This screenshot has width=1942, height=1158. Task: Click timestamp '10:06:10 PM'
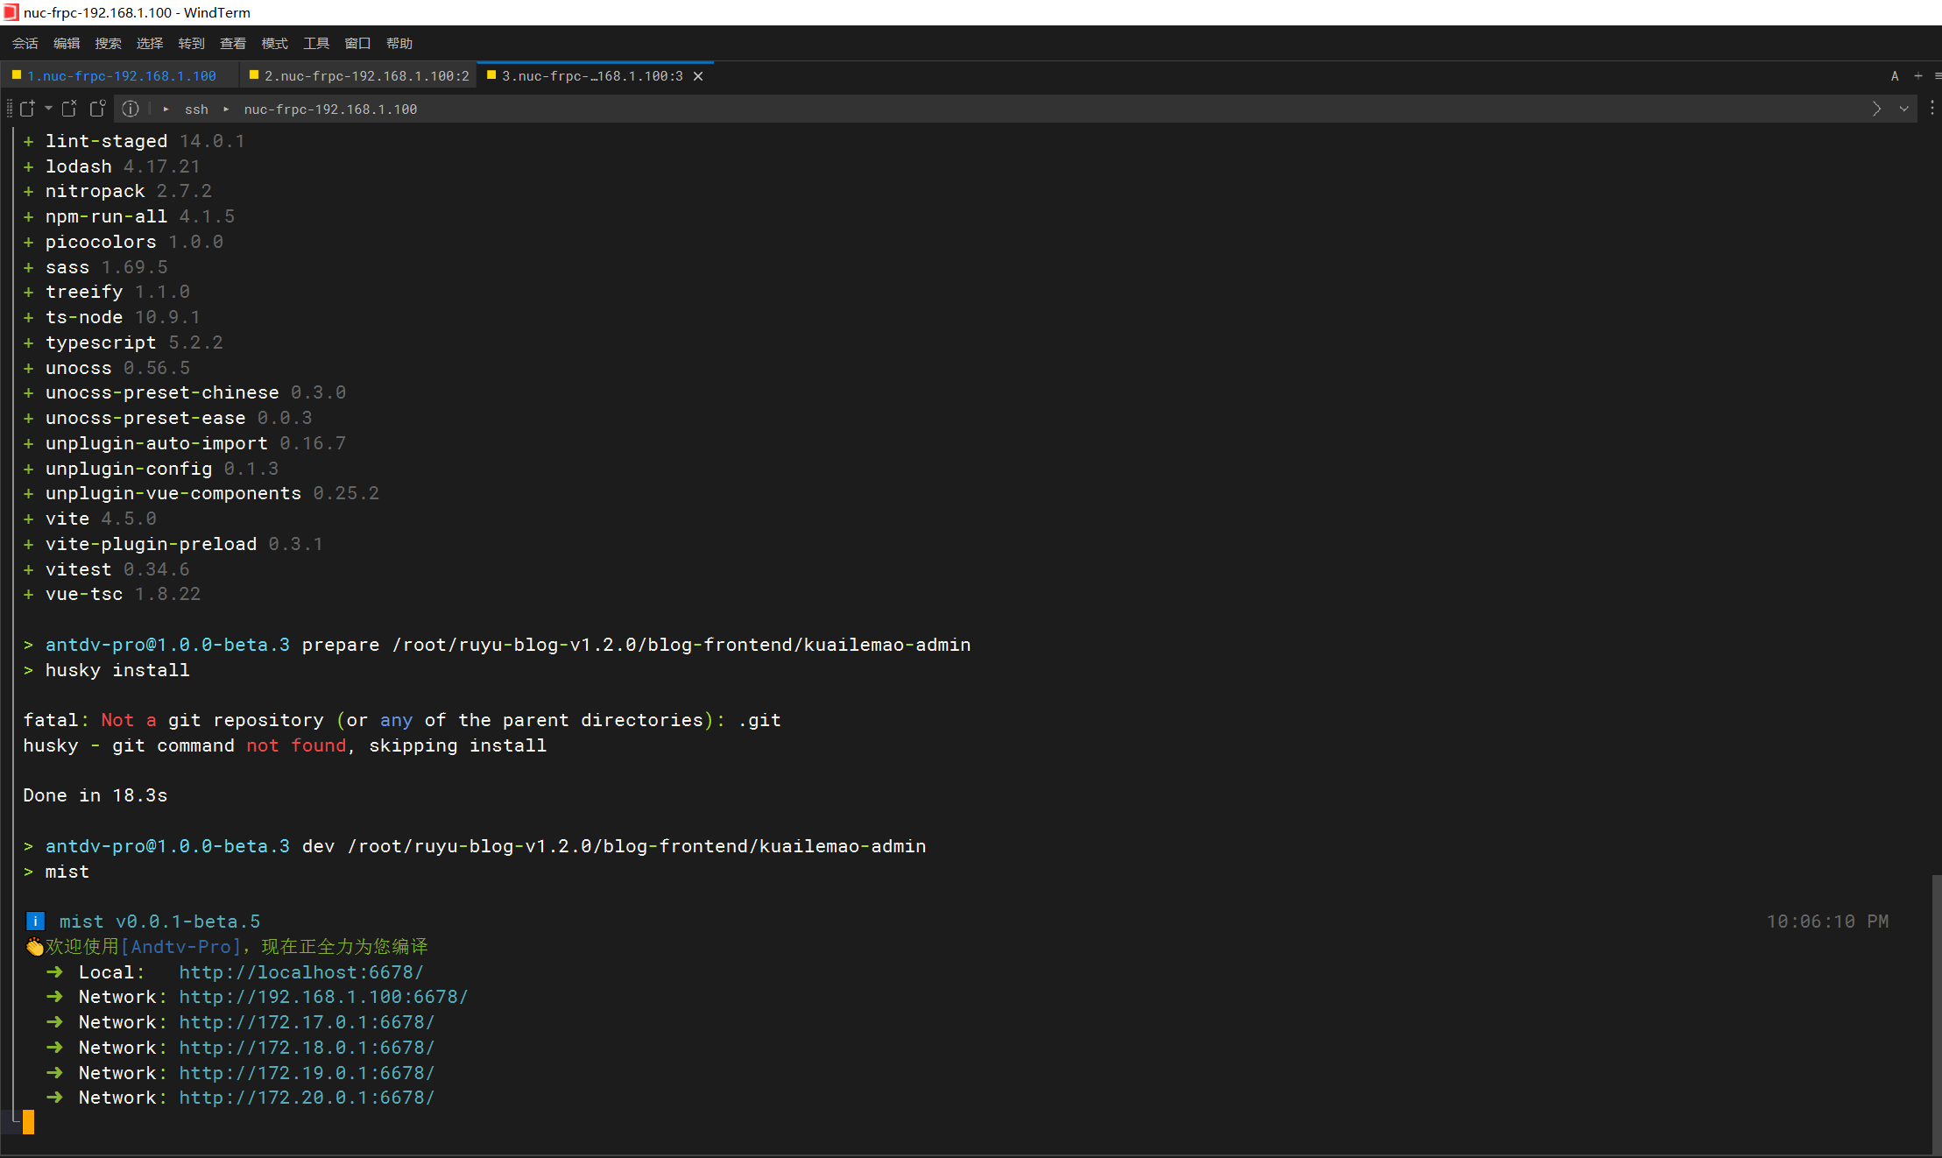click(1827, 921)
